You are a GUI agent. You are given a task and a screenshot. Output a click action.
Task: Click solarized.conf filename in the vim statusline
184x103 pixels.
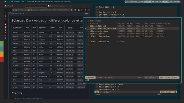pos(105,78)
